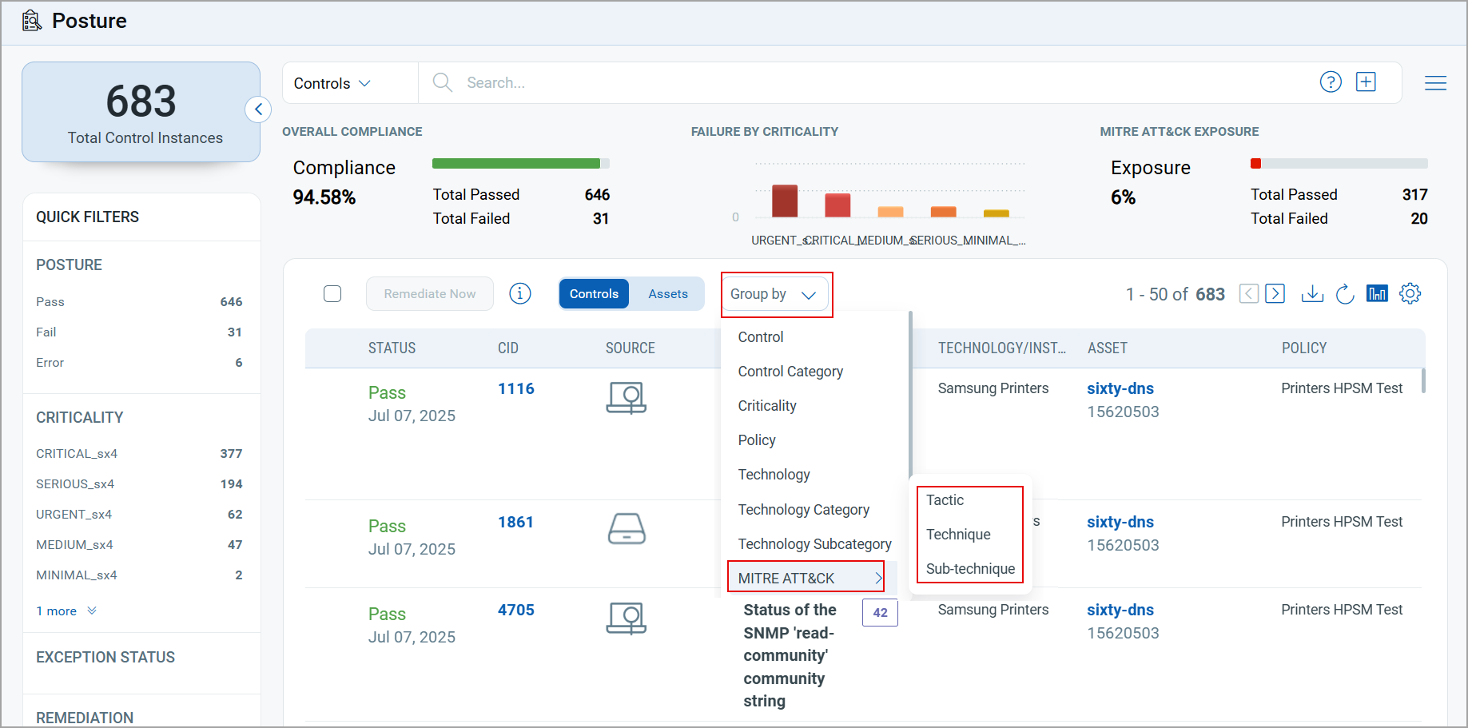Click the add query (+) icon beside help
This screenshot has height=728, width=1468.
1366,82
